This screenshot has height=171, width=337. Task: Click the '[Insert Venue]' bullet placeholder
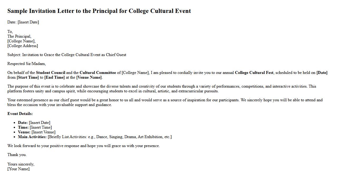pos(43,132)
